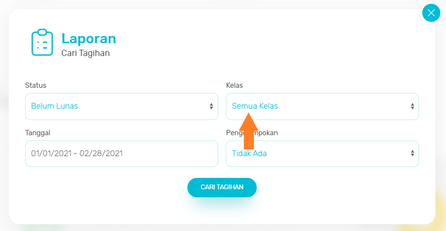Click the Kelas selector up-down arrows

(x=412, y=106)
